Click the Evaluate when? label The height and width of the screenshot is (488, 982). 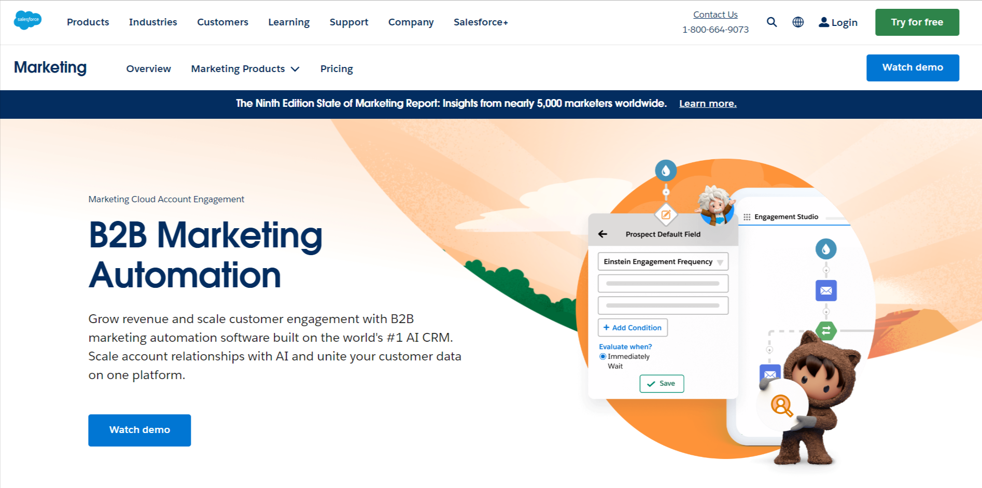625,346
